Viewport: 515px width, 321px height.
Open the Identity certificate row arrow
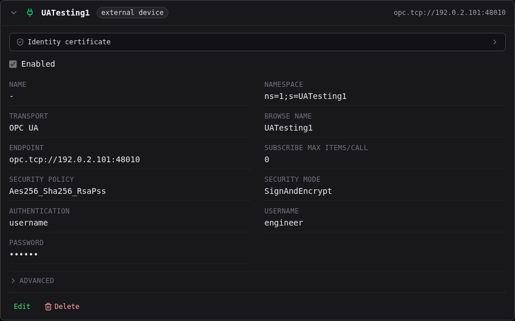pyautogui.click(x=495, y=42)
